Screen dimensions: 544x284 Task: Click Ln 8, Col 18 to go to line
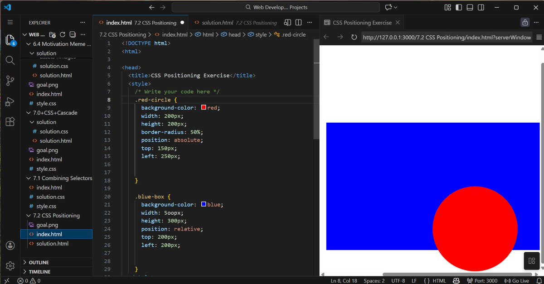tap(343, 280)
